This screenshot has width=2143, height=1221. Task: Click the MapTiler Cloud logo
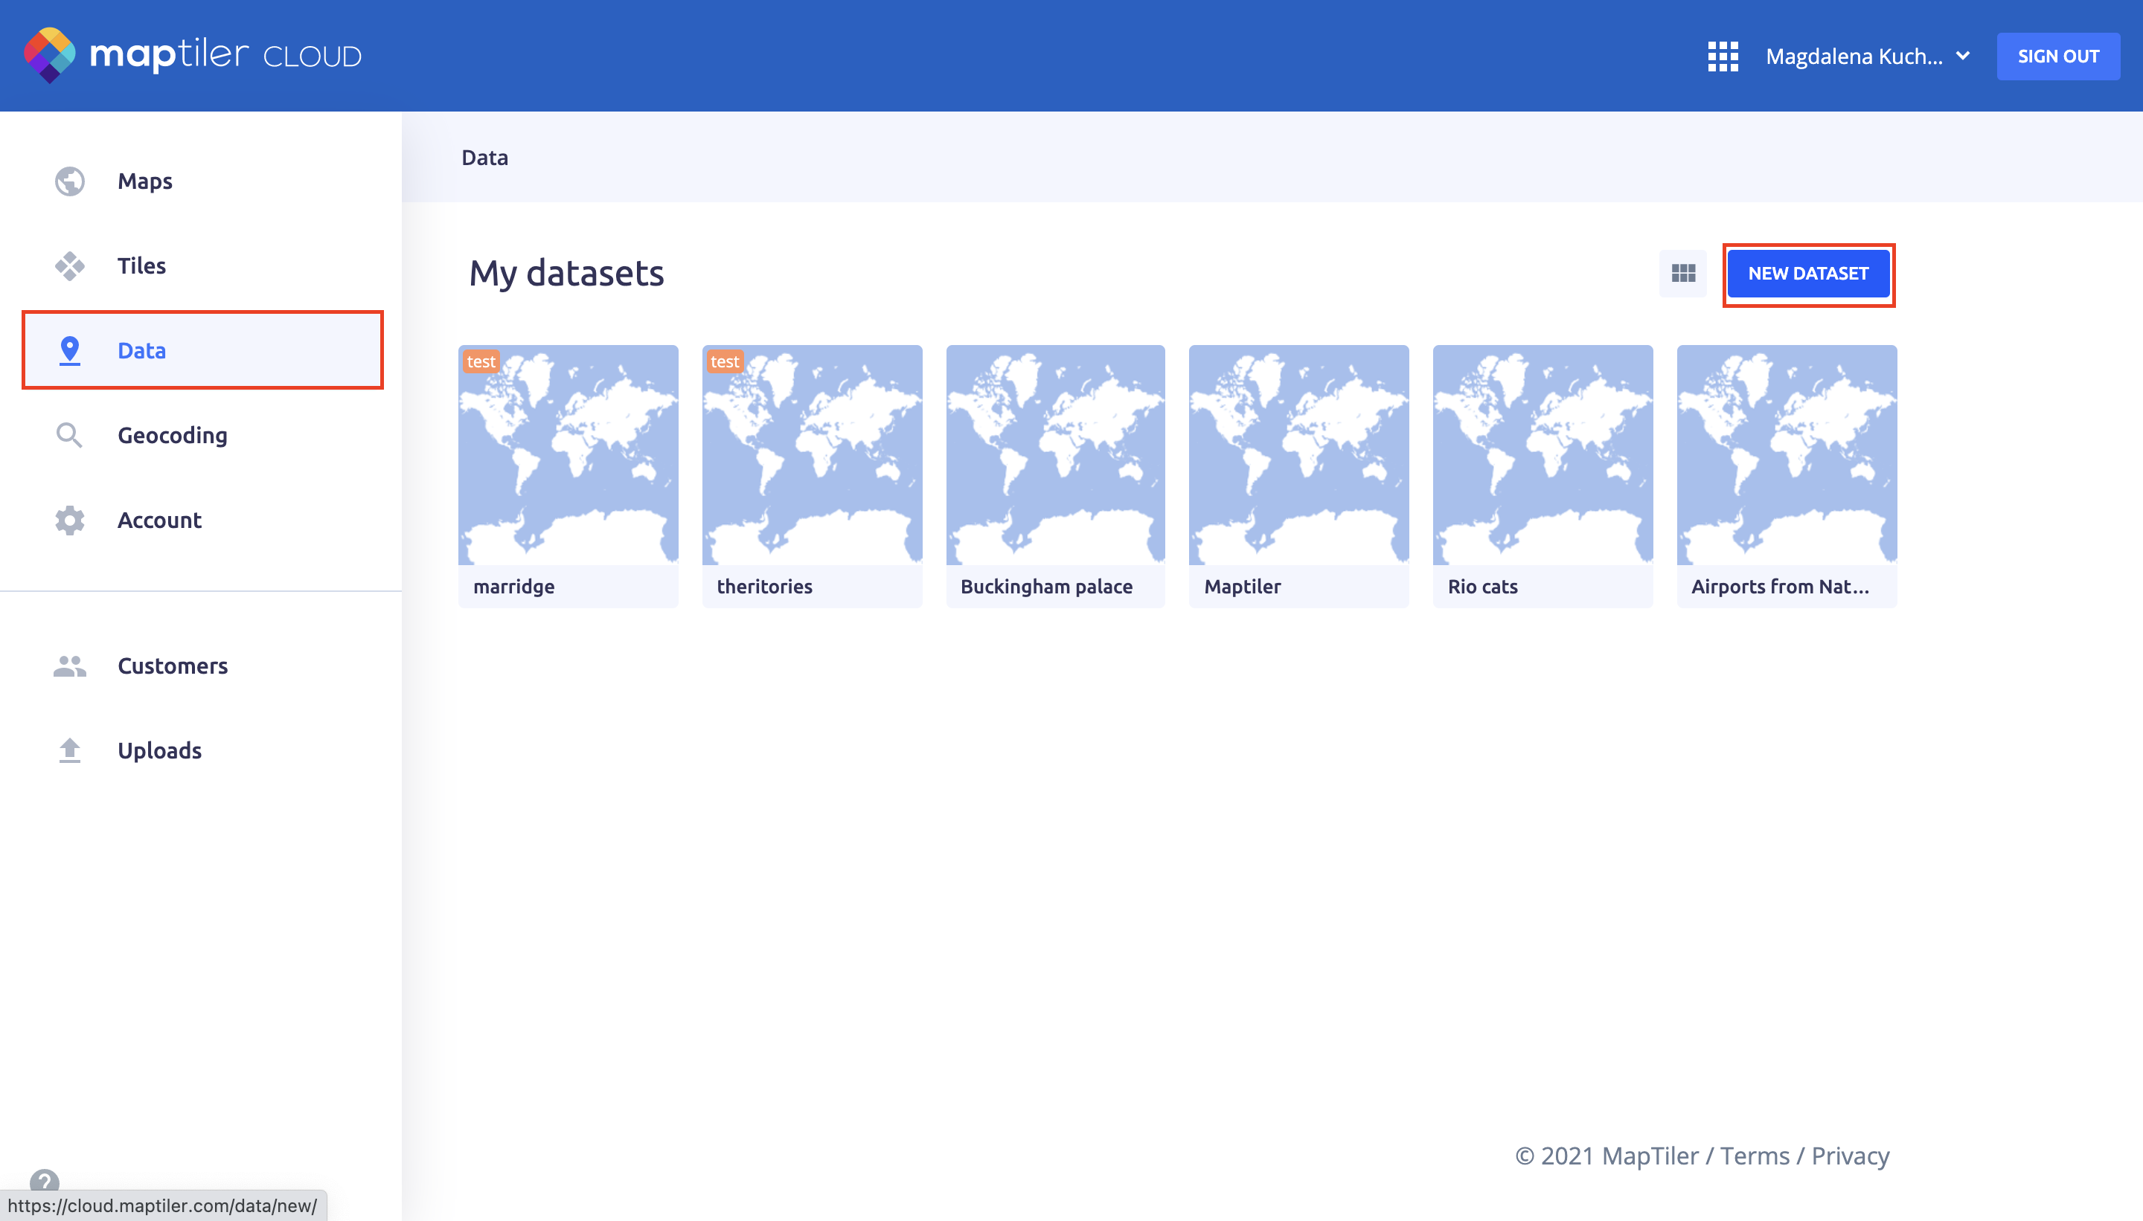click(192, 55)
